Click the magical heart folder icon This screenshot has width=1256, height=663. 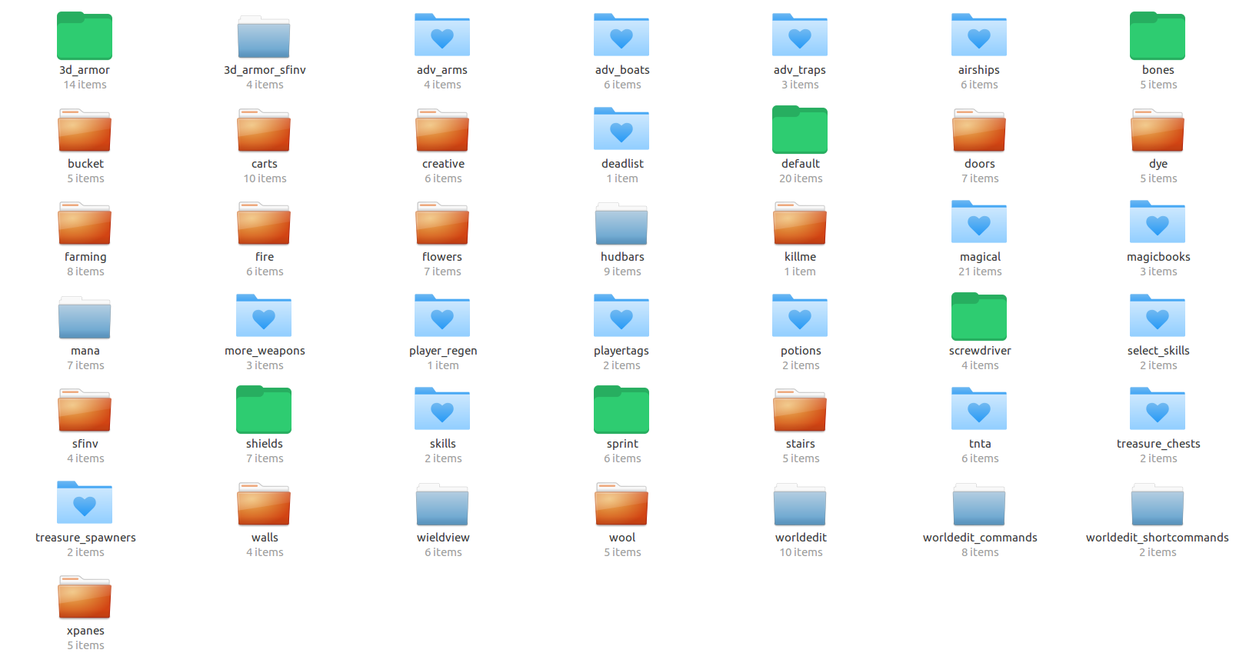click(979, 222)
